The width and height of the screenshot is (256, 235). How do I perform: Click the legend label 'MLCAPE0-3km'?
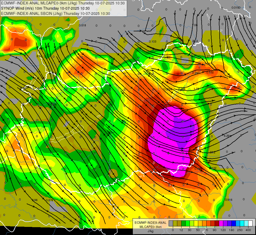(151, 227)
